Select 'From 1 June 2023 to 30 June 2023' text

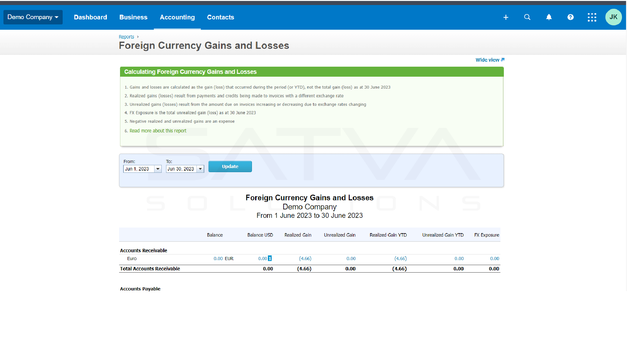click(310, 216)
